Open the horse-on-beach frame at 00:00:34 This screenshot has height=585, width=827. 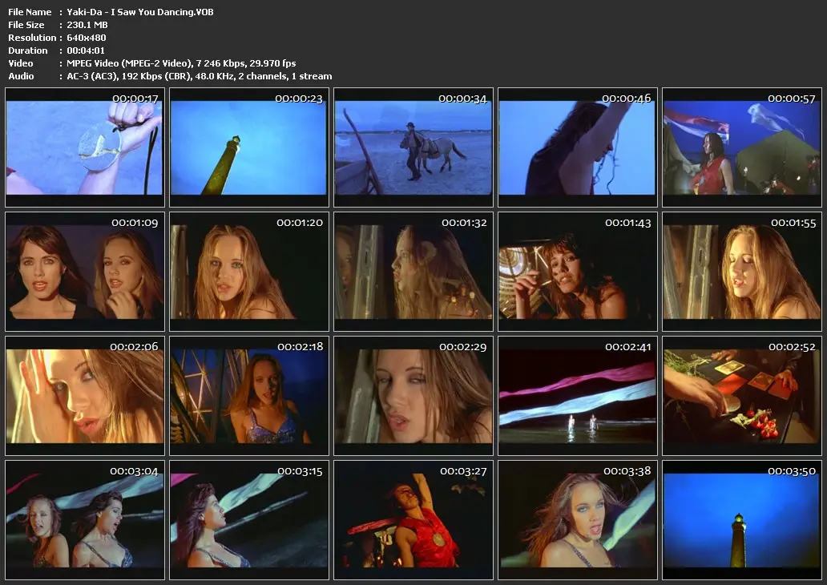413,147
